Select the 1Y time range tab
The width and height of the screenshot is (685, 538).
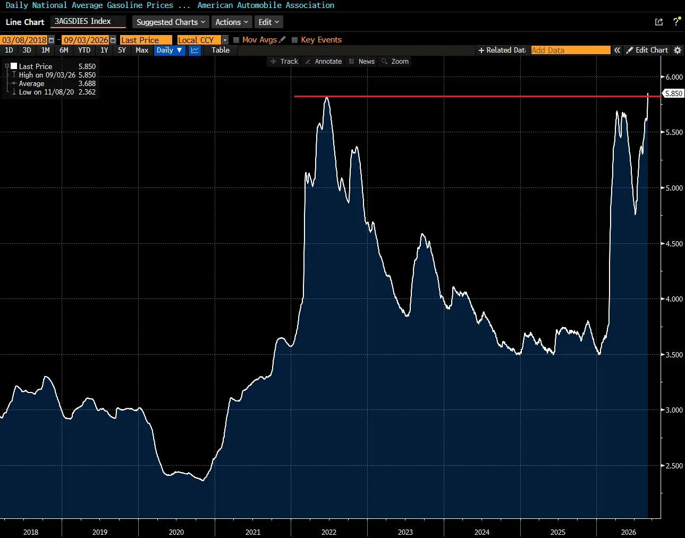(104, 50)
